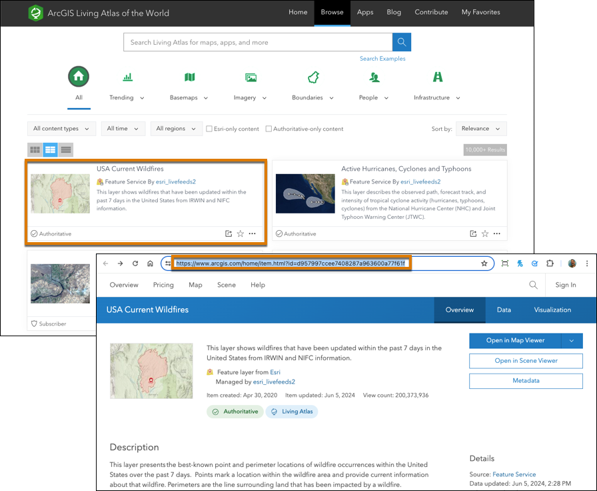Enable Authoritative-only content checkbox
The width and height of the screenshot is (597, 491).
(x=269, y=129)
